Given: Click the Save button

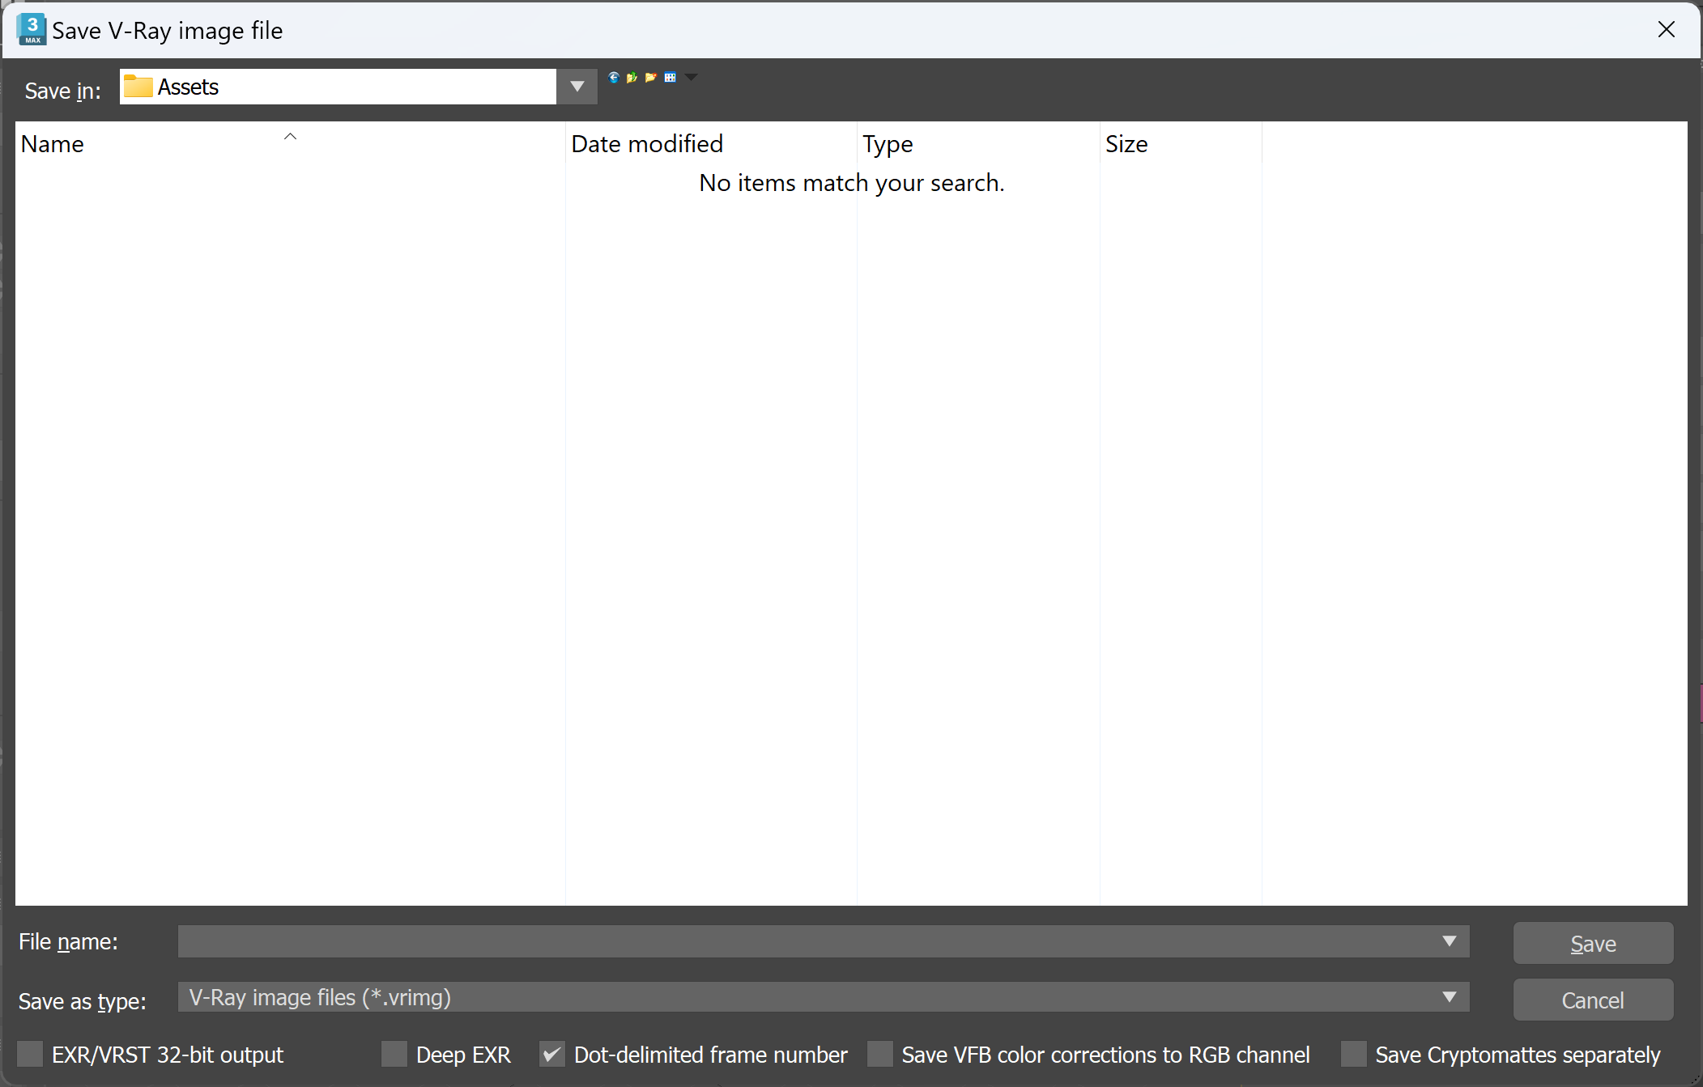Looking at the screenshot, I should point(1592,943).
